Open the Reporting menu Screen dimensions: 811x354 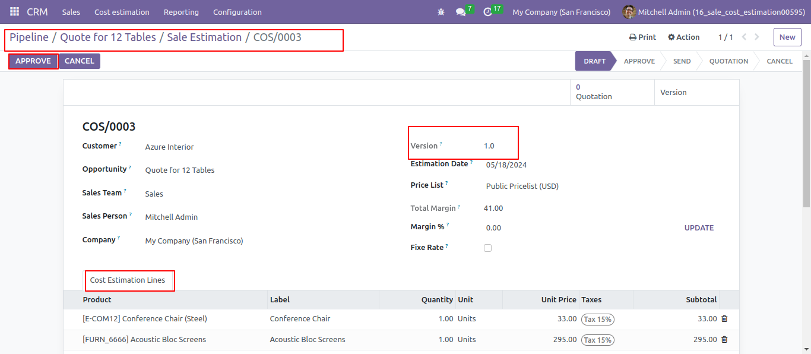pos(181,12)
